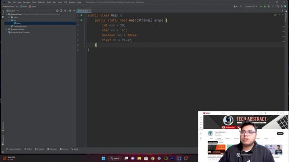
Task: Open the Navigate menu
Action: coord(27,2)
